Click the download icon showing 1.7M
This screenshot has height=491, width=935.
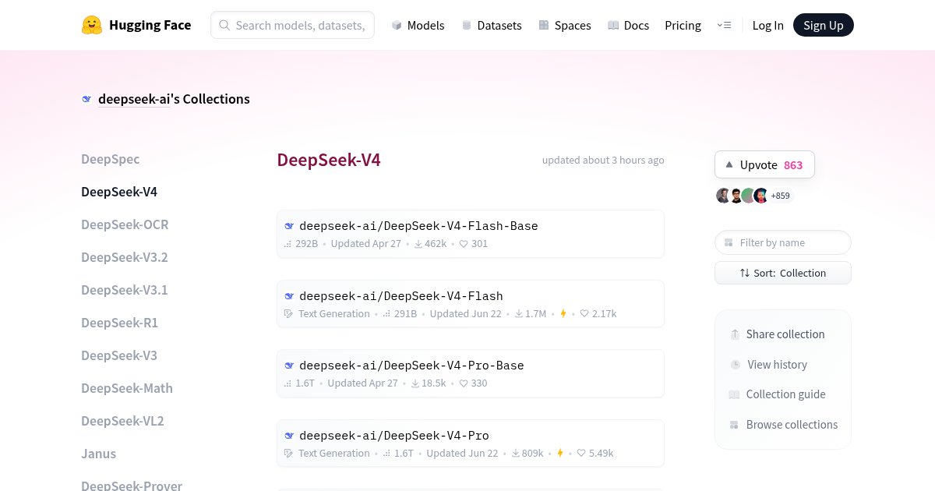(x=519, y=314)
